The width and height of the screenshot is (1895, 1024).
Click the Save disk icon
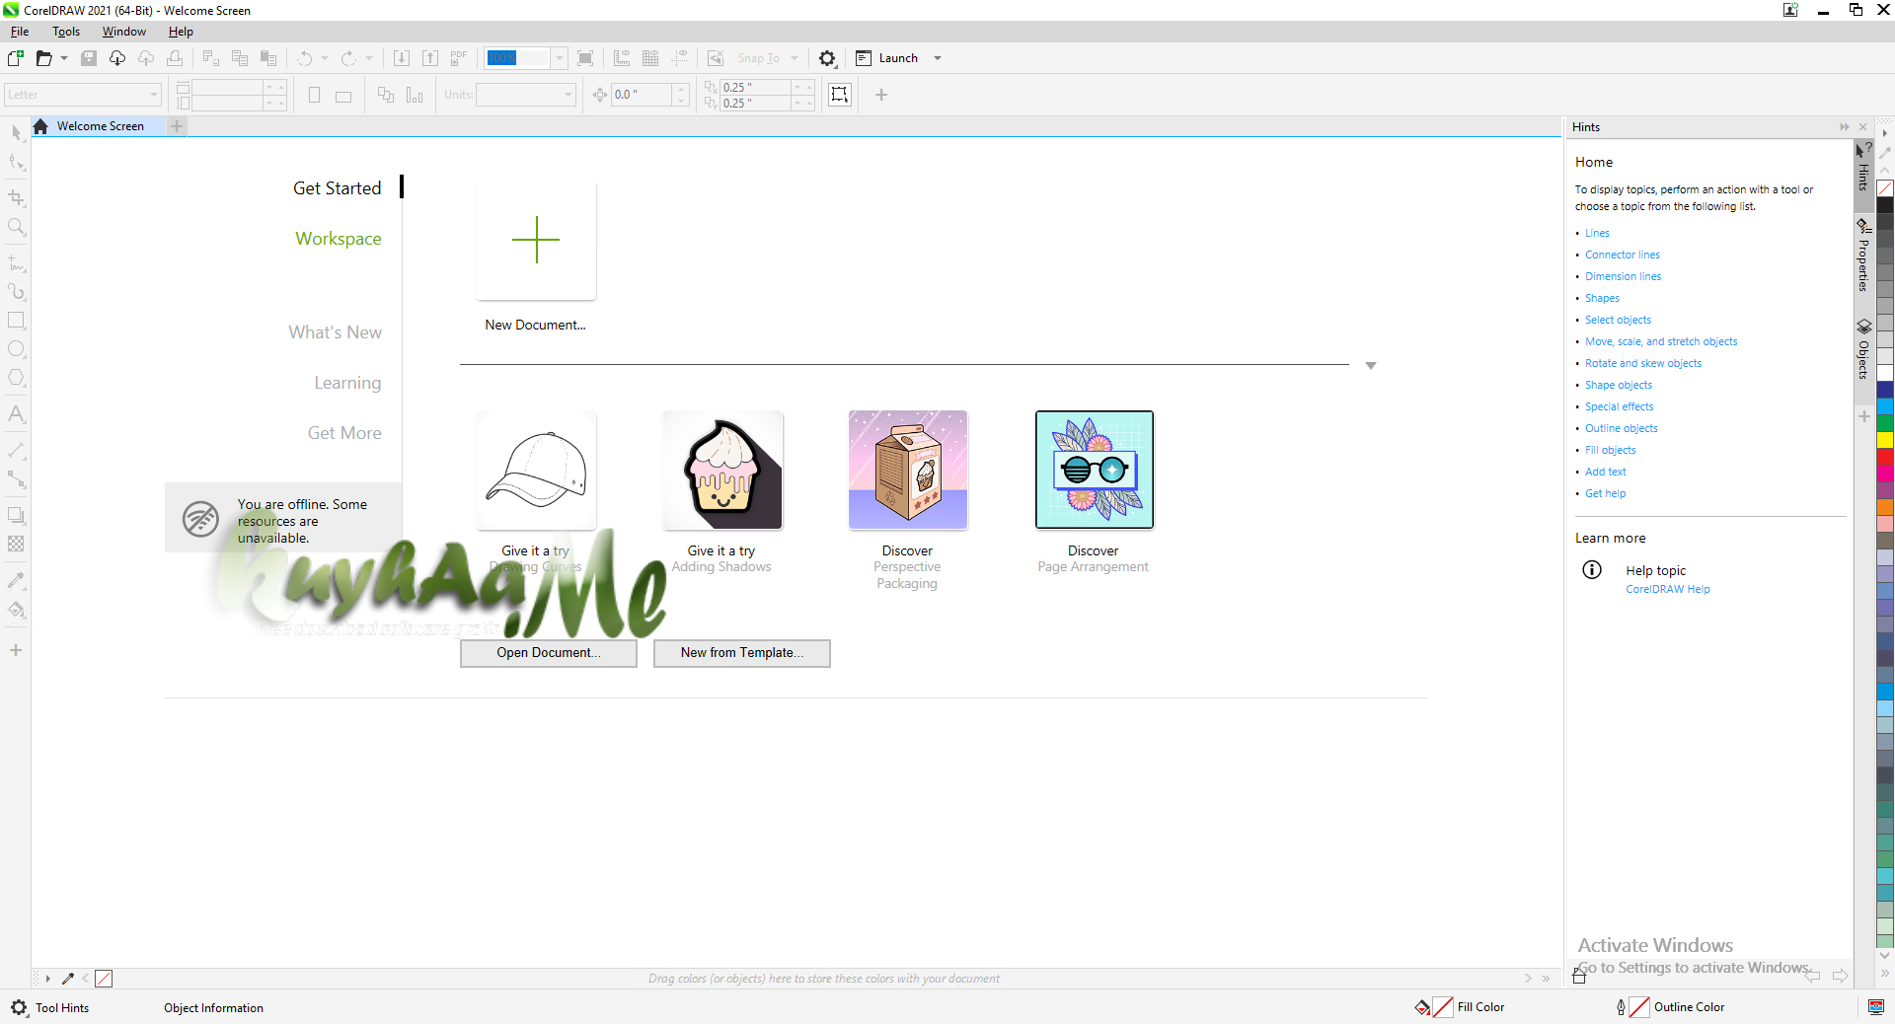(89, 58)
